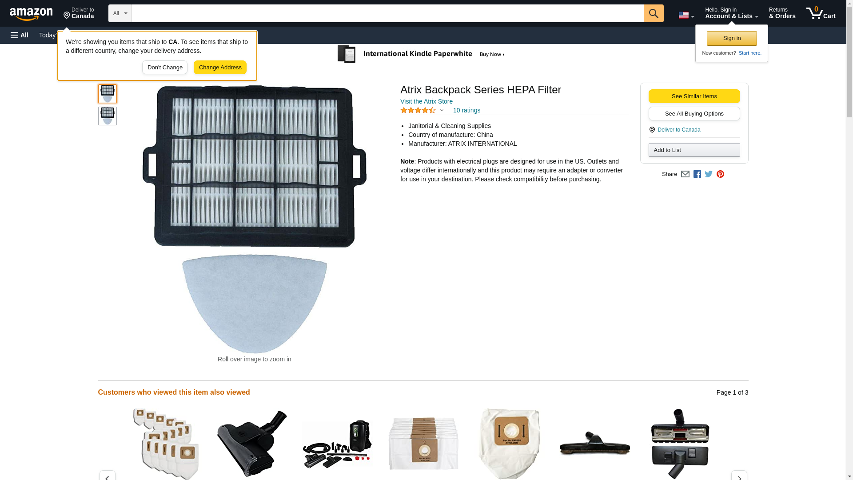Open Account & Lists menu
Screen dimensions: 853x480
tap(731, 13)
